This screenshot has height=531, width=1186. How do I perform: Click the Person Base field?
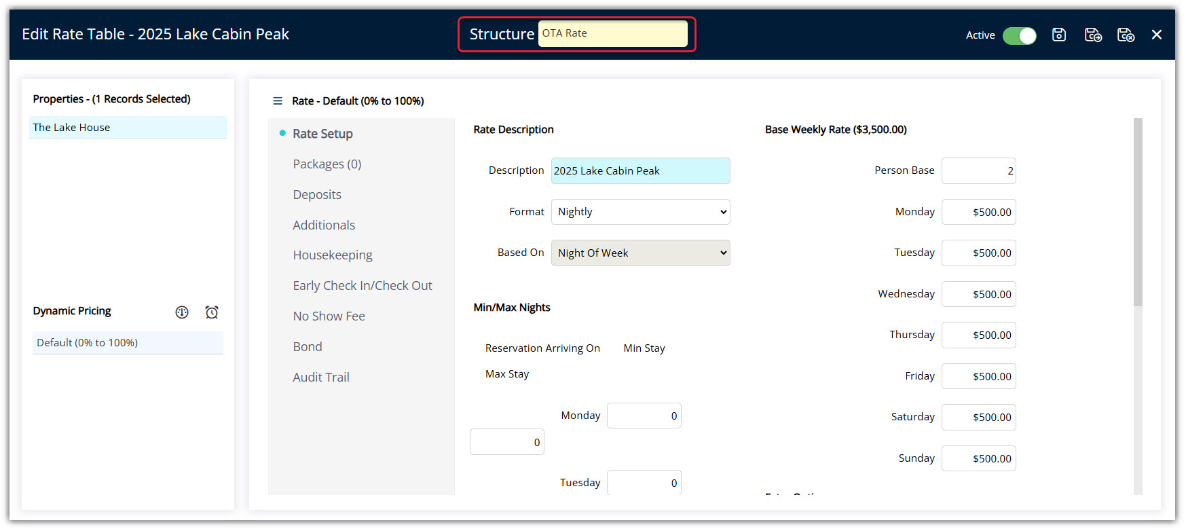click(x=979, y=170)
